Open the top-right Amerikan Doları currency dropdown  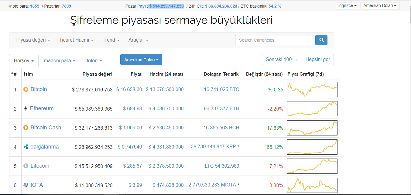pyautogui.click(x=380, y=6)
